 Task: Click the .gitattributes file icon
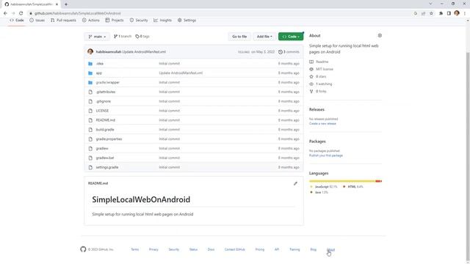[90, 92]
